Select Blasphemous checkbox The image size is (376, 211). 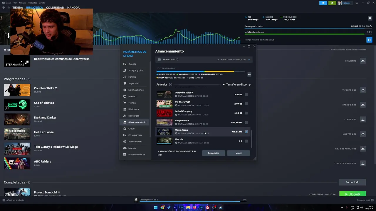coord(246,122)
